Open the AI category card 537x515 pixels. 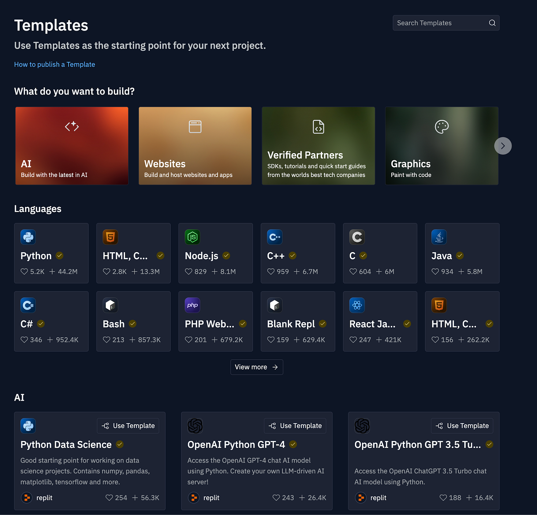(x=72, y=146)
